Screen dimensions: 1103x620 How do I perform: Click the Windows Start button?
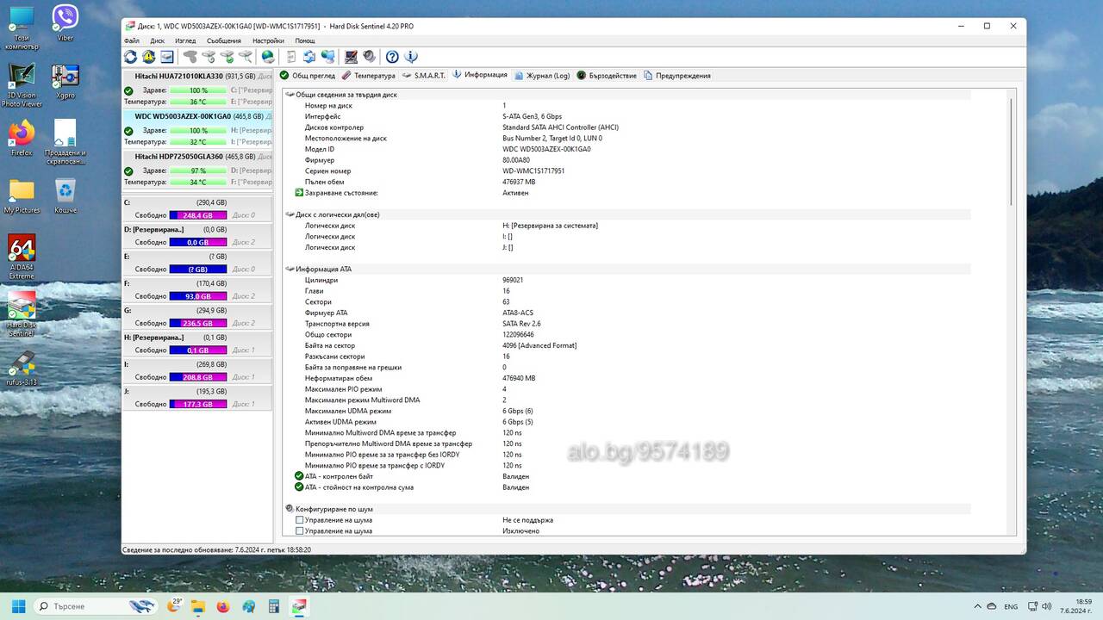pyautogui.click(x=18, y=606)
